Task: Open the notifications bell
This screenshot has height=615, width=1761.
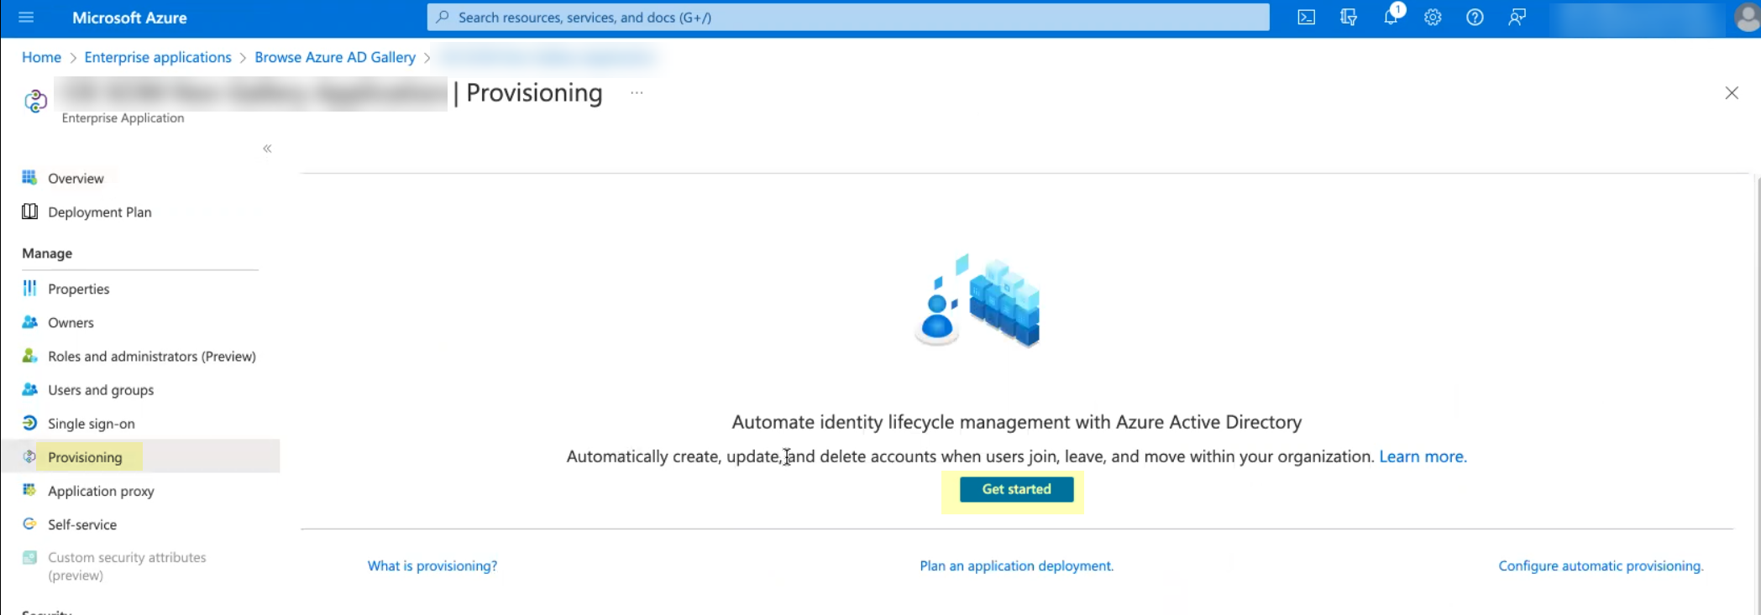Action: pos(1391,18)
